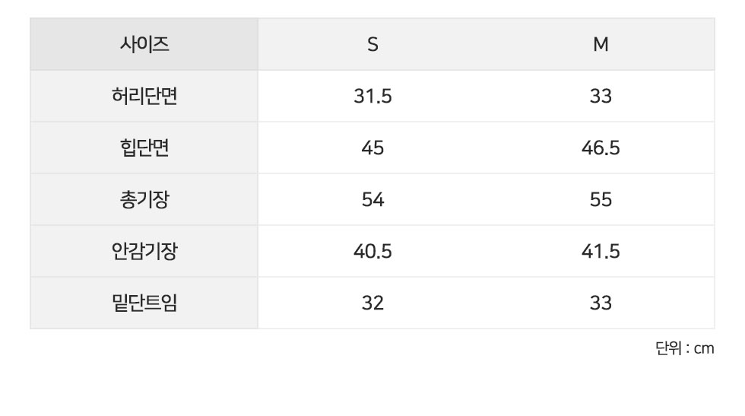Click the 41.5 lining length cell
Screen dimensions: 745x416
(x=601, y=251)
